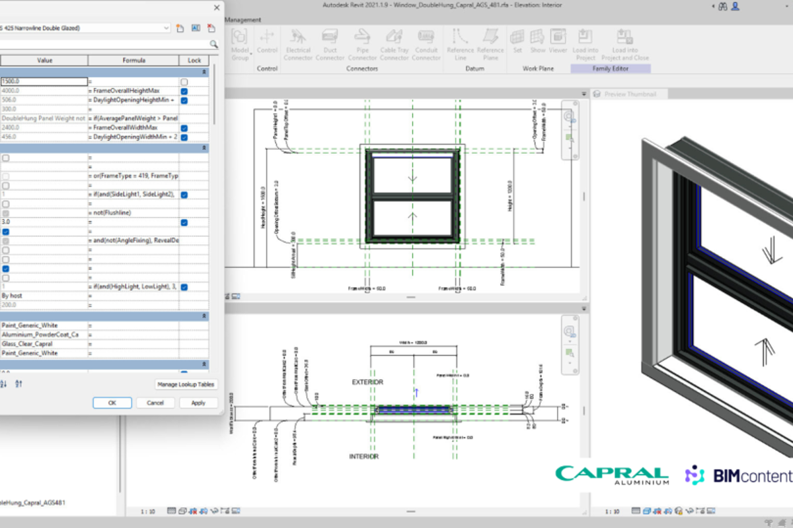Viewport: 793px width, 528px height.
Task: Select the Conduit Connector tool
Action: coord(426,45)
